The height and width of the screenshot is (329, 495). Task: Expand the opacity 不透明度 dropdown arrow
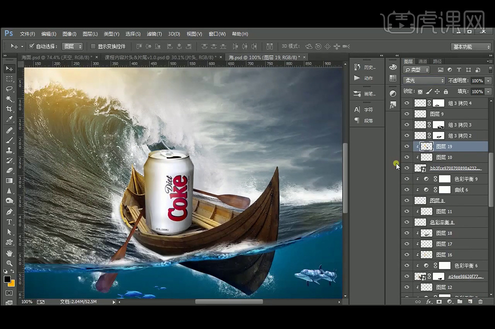pyautogui.click(x=488, y=80)
